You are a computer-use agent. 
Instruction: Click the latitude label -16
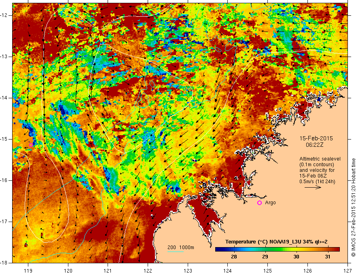pyautogui.click(x=4, y=180)
